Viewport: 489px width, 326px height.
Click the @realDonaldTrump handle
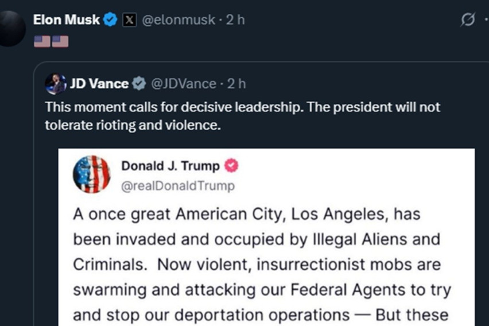(177, 186)
